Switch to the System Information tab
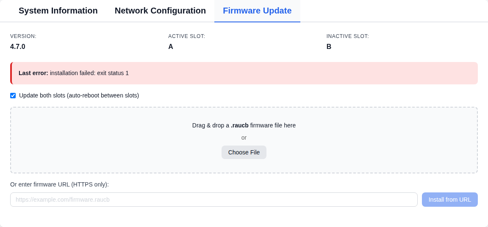 [58, 11]
